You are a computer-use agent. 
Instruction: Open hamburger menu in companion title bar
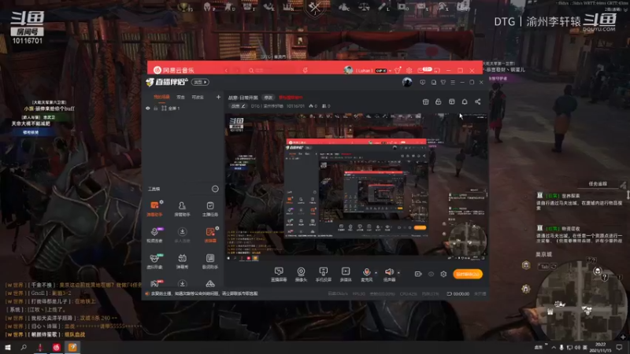point(453,83)
